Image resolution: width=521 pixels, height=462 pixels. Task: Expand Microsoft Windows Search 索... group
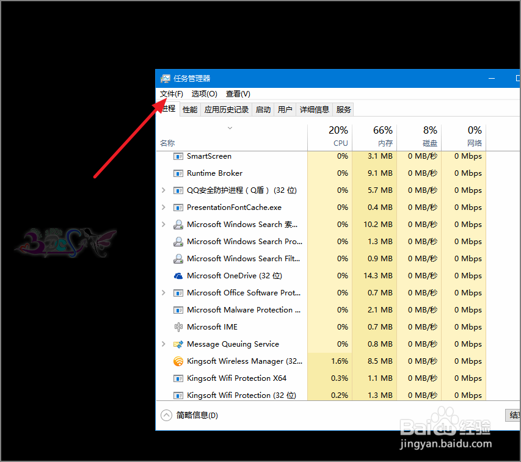pyautogui.click(x=163, y=225)
